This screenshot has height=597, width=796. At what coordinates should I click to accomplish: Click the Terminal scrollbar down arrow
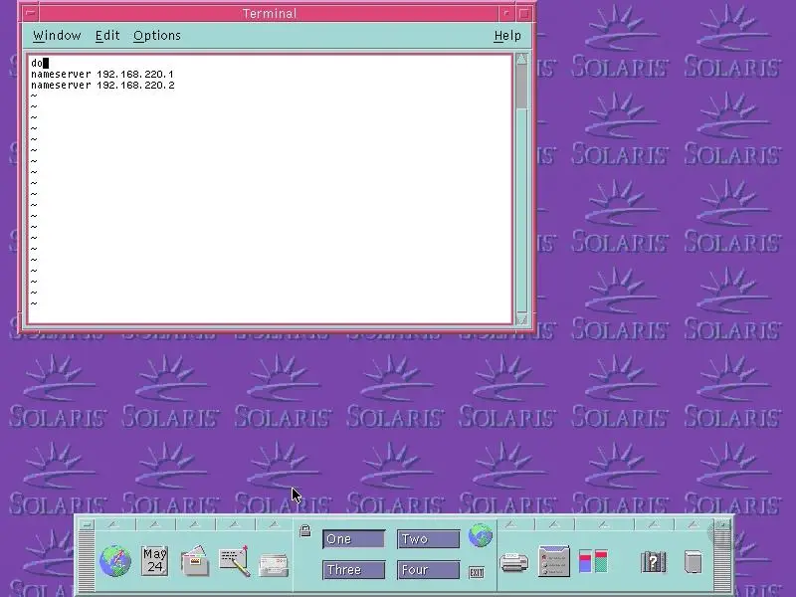(x=521, y=319)
